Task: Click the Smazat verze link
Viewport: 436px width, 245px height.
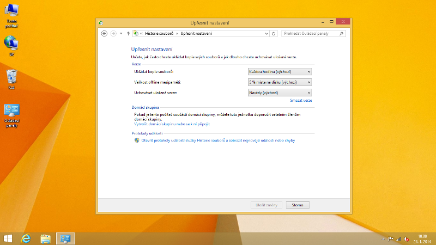Action: pos(301,101)
